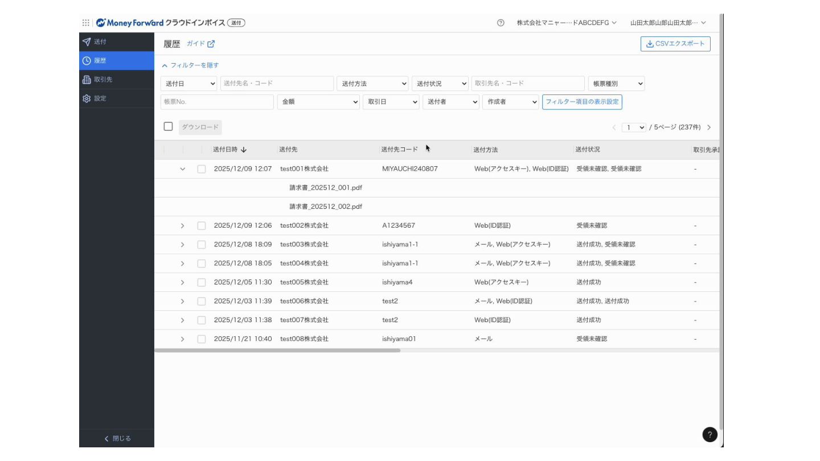Open the guide external link icon

coord(211,44)
